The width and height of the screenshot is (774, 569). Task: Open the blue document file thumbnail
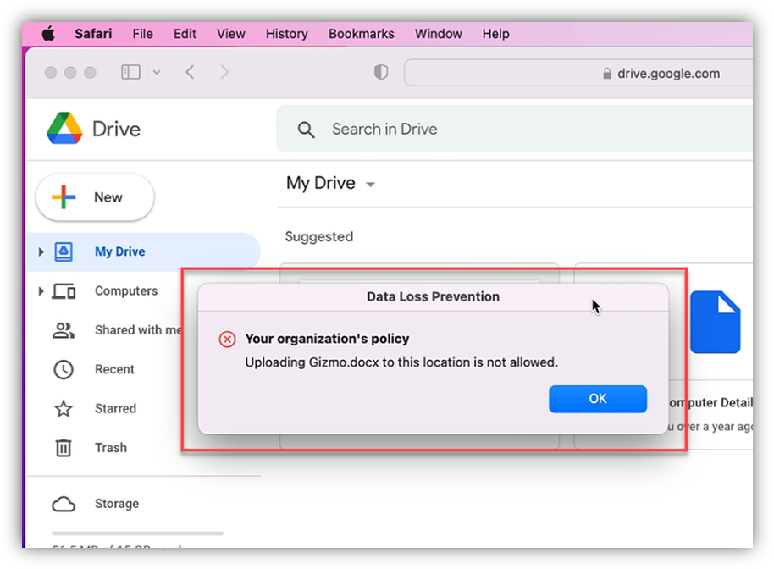[716, 322]
